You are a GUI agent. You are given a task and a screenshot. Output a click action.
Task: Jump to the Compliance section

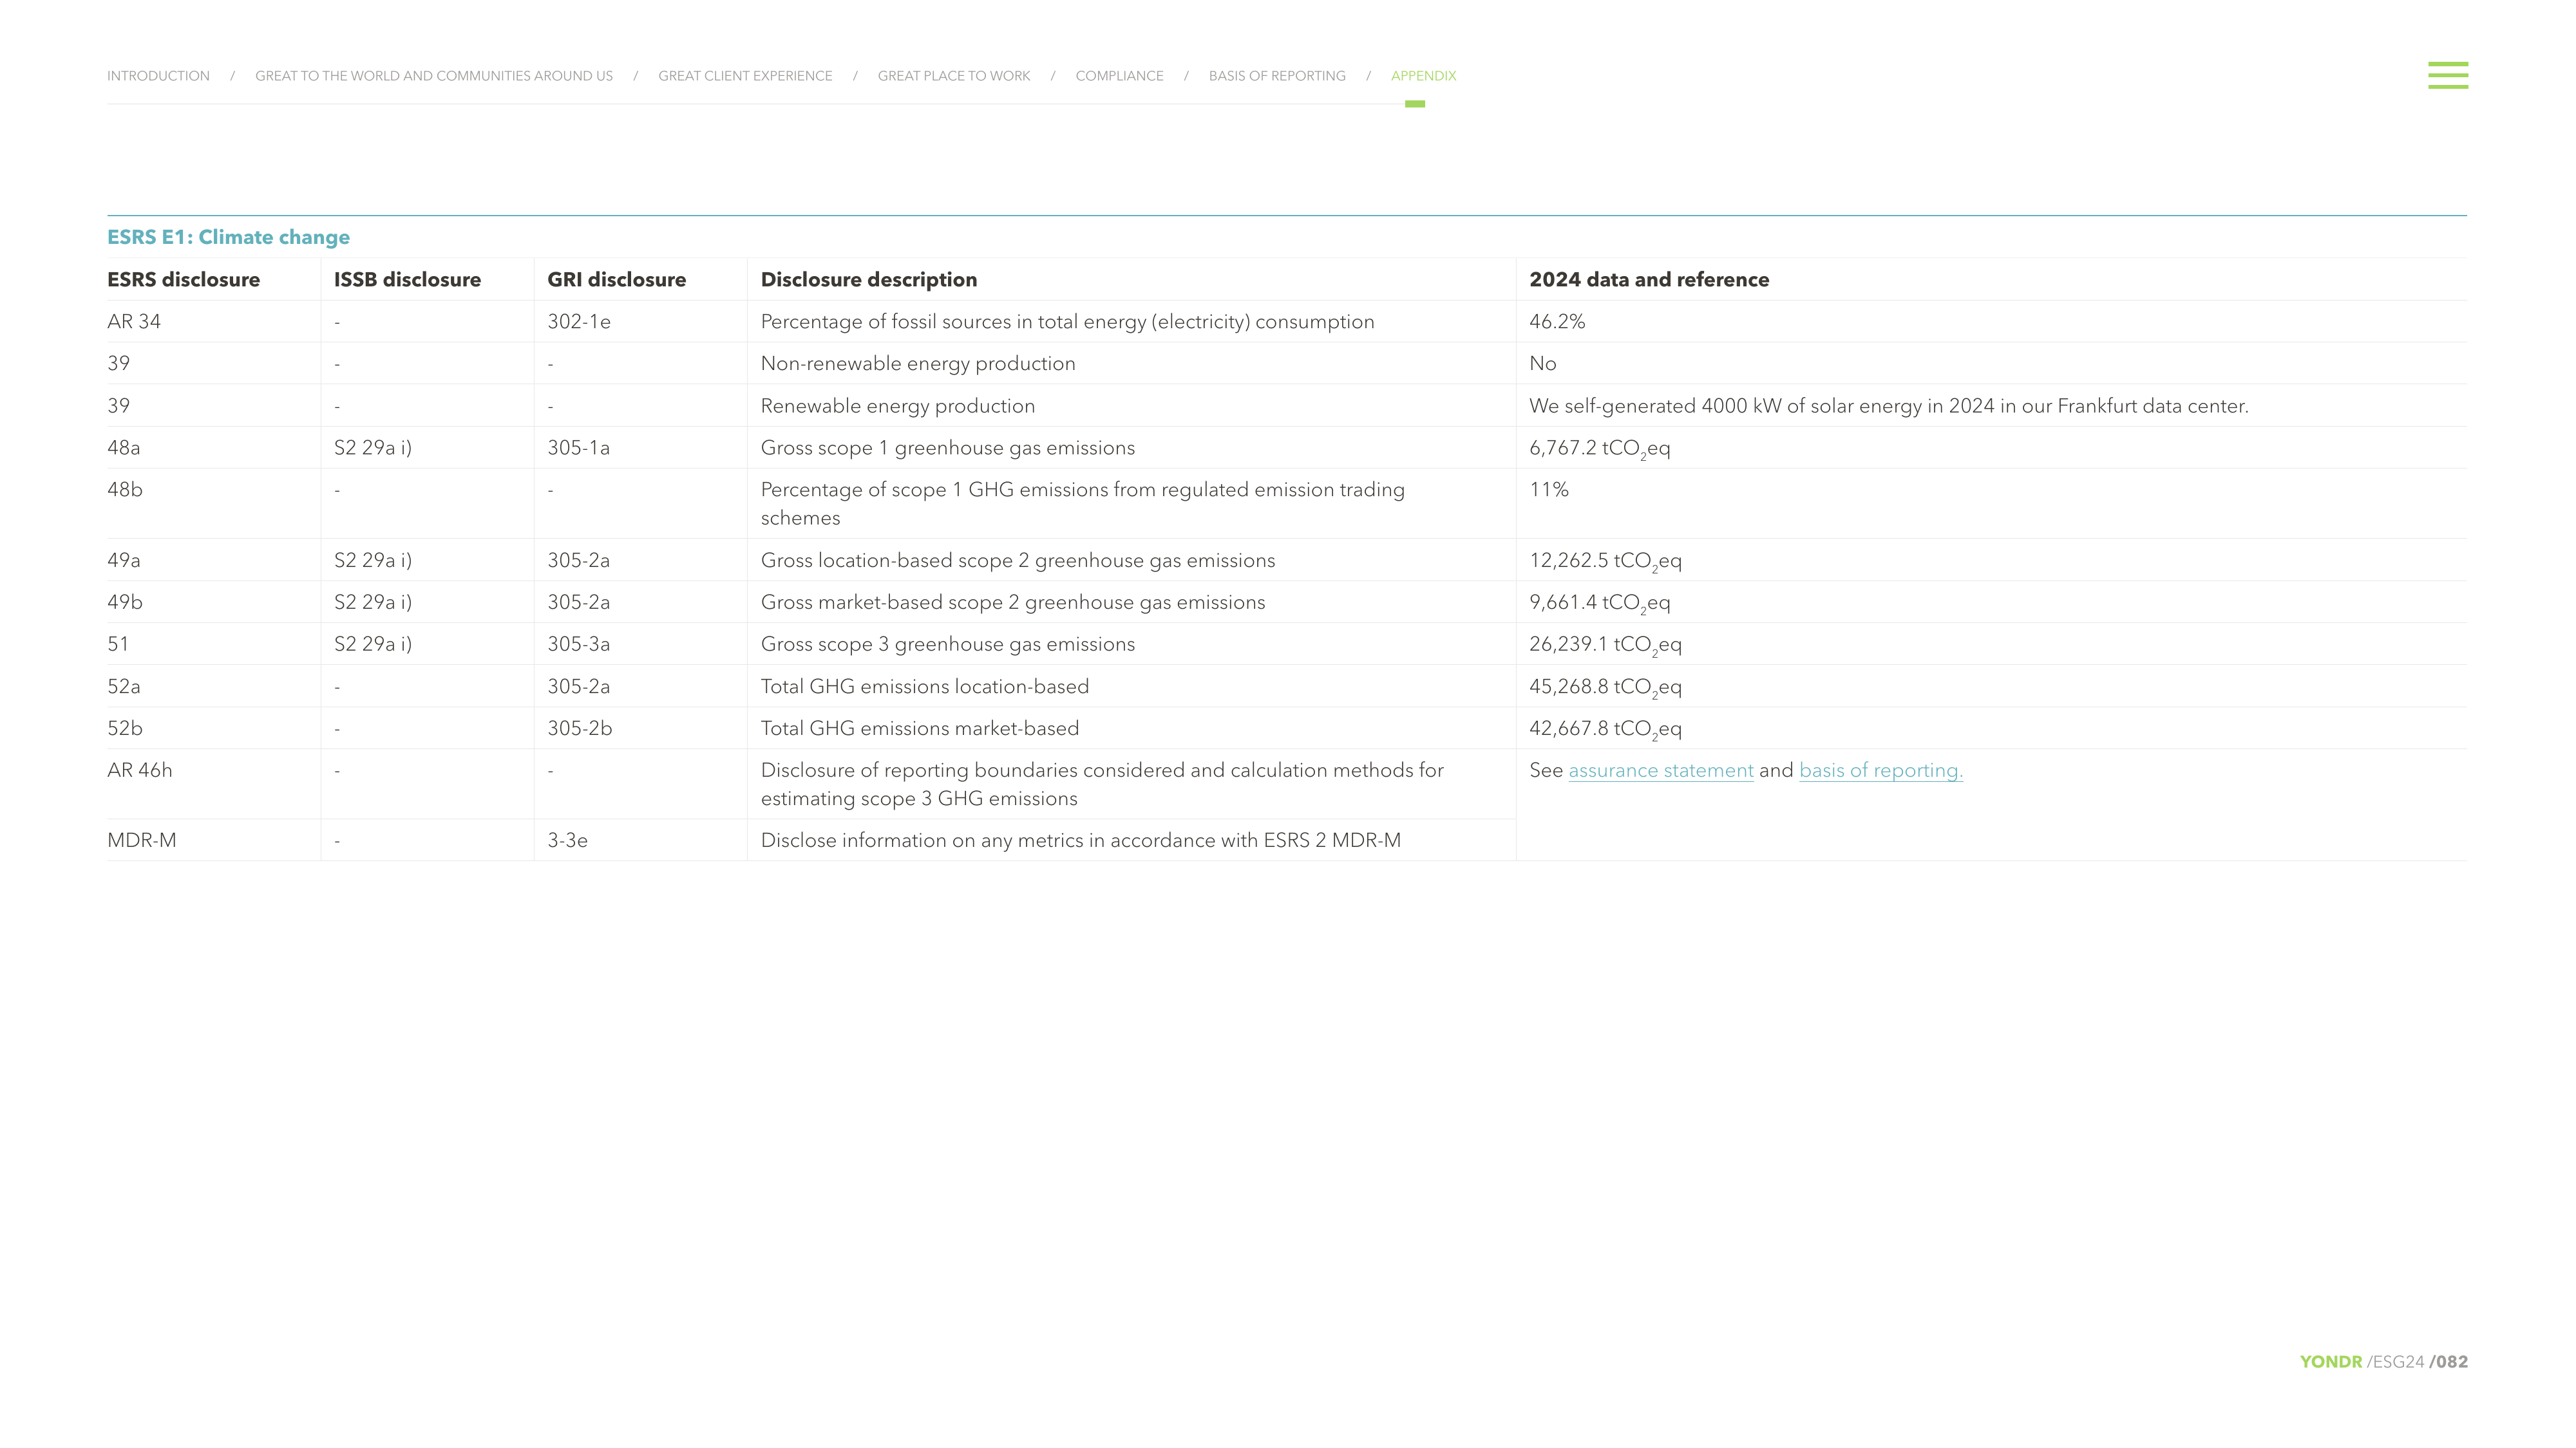point(1119,76)
